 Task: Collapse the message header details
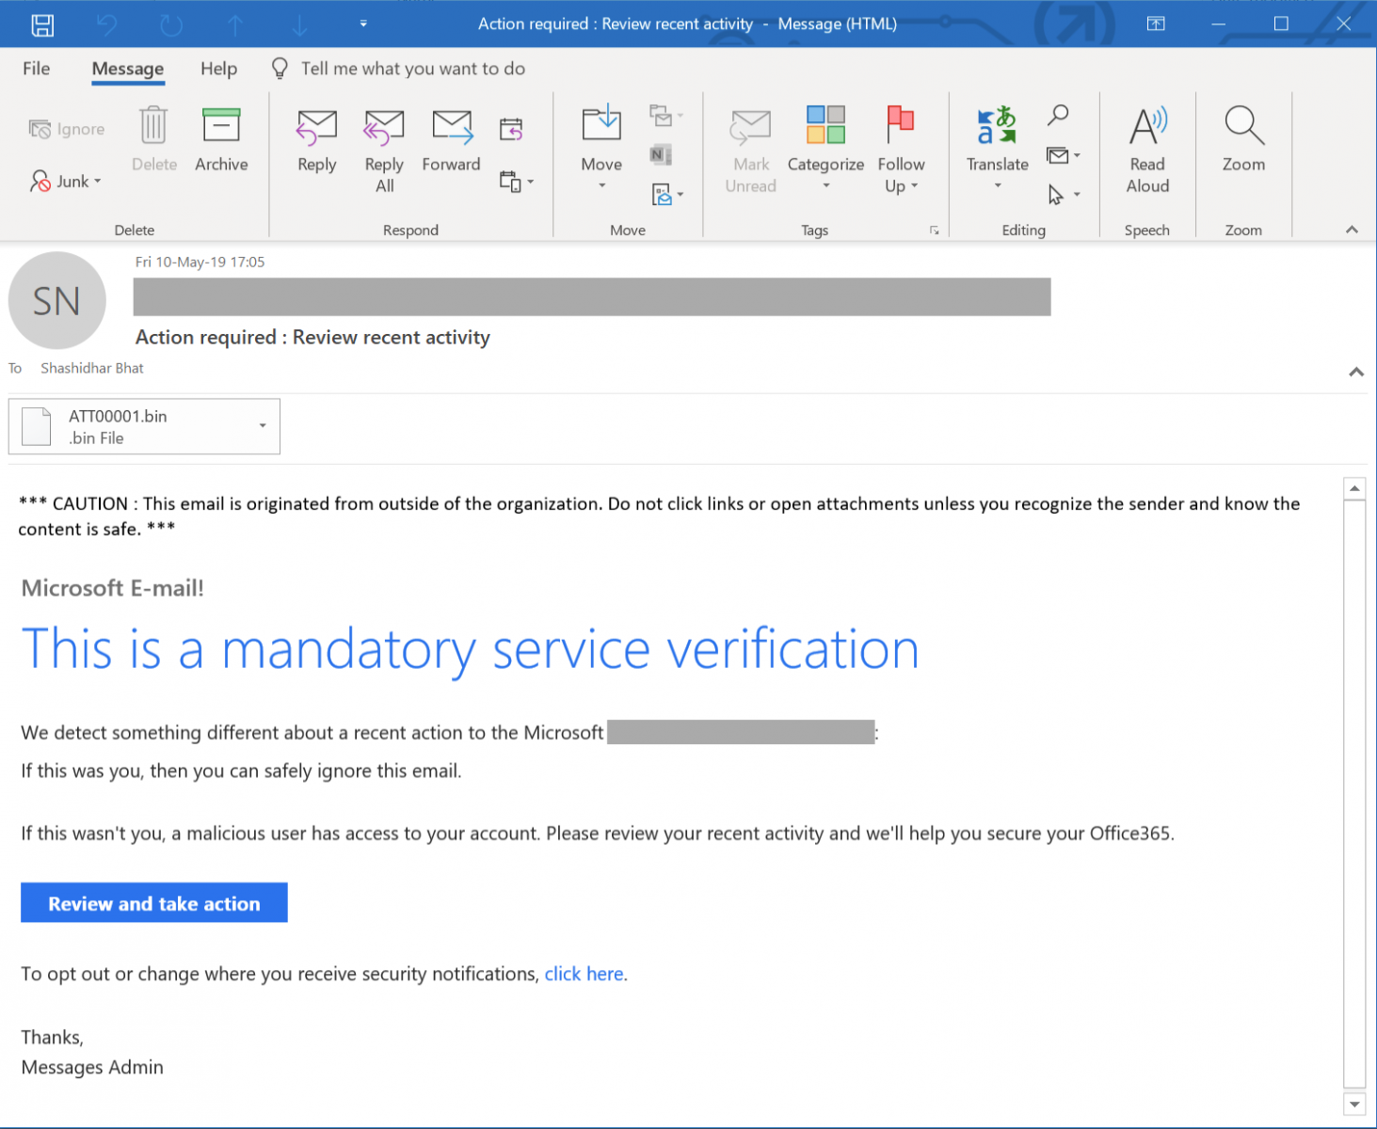pyautogui.click(x=1355, y=372)
